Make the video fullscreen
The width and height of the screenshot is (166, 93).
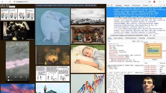tap(21, 77)
